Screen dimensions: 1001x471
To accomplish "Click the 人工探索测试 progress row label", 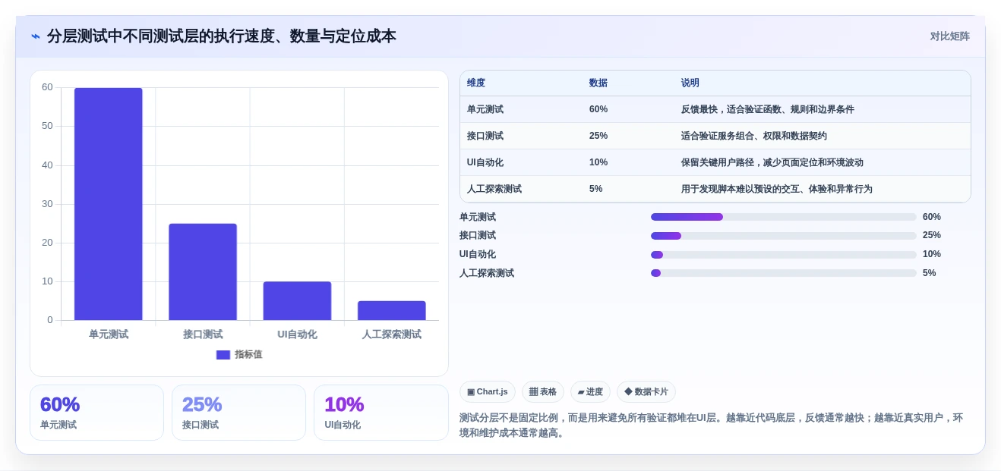I will click(487, 273).
